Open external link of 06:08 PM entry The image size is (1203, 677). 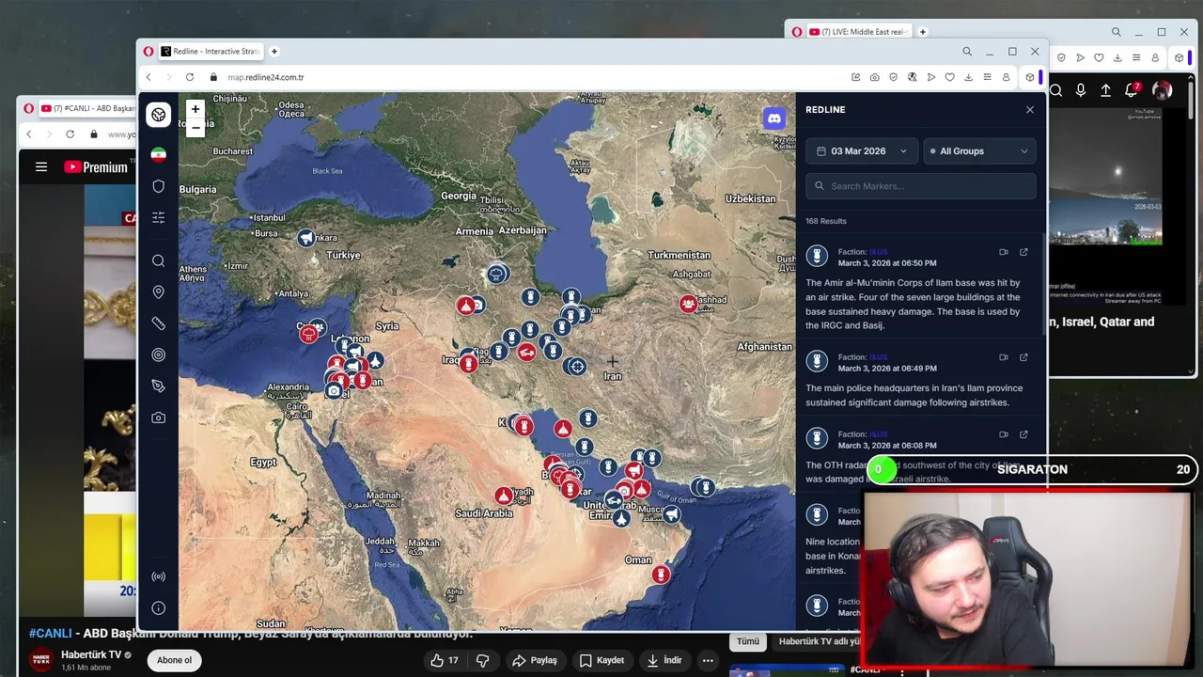click(x=1023, y=434)
